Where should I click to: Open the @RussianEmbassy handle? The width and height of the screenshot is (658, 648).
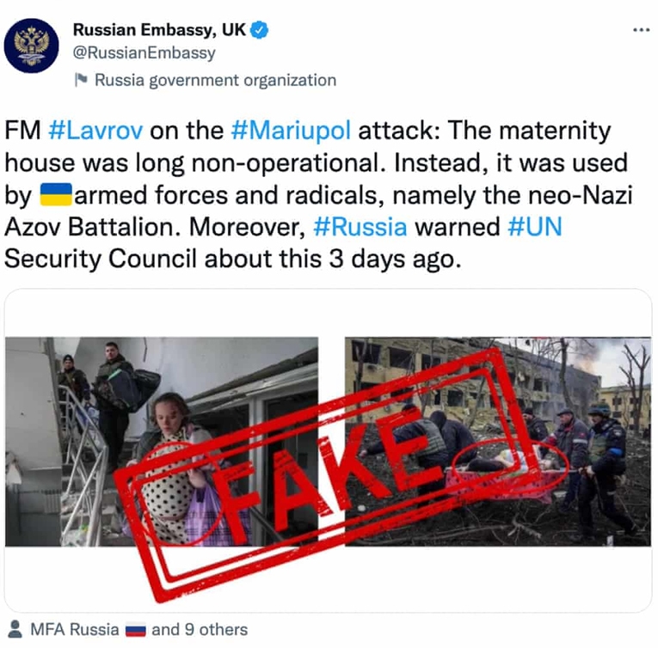pos(144,52)
